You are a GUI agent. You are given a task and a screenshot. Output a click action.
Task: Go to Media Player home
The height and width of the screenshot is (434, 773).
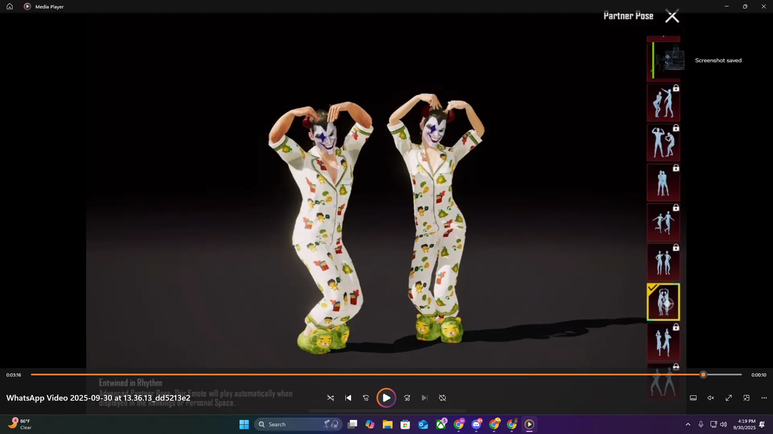10,6
